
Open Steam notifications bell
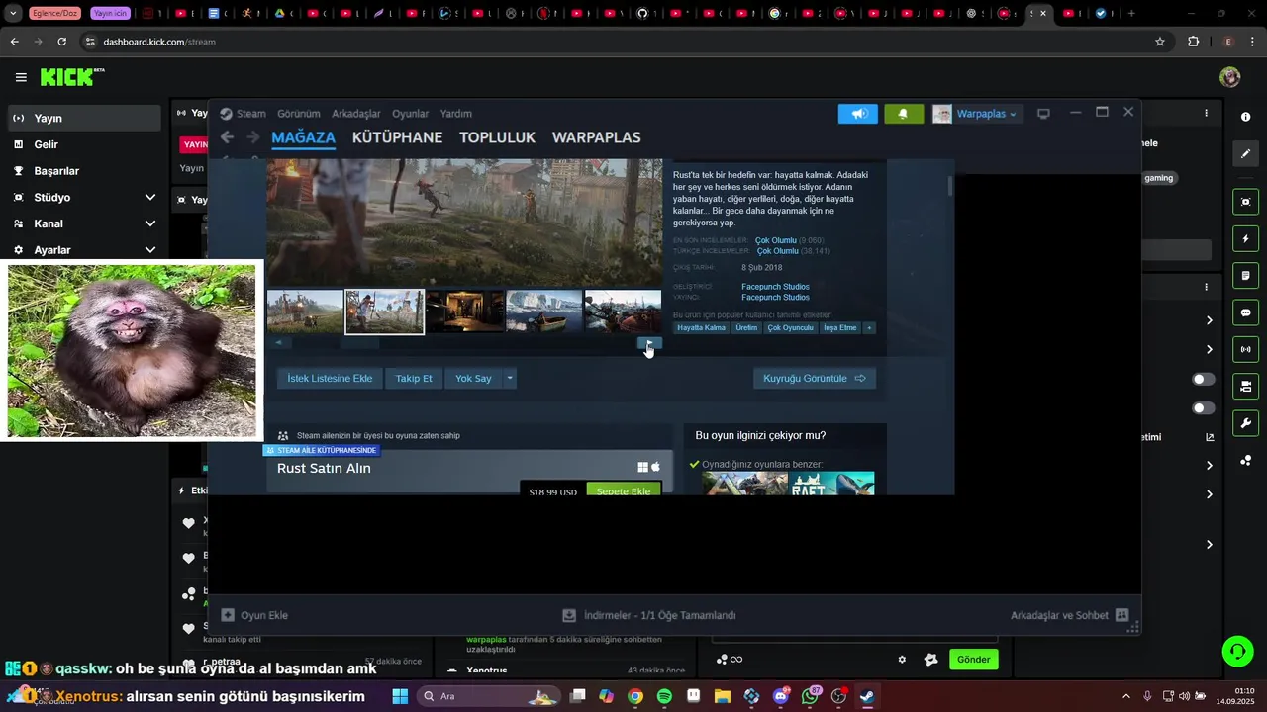pyautogui.click(x=903, y=114)
